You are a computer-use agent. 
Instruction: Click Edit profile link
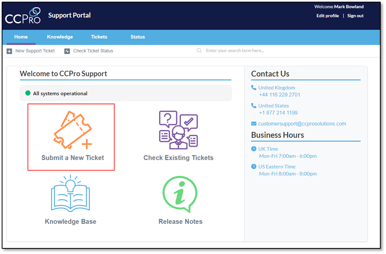327,16
